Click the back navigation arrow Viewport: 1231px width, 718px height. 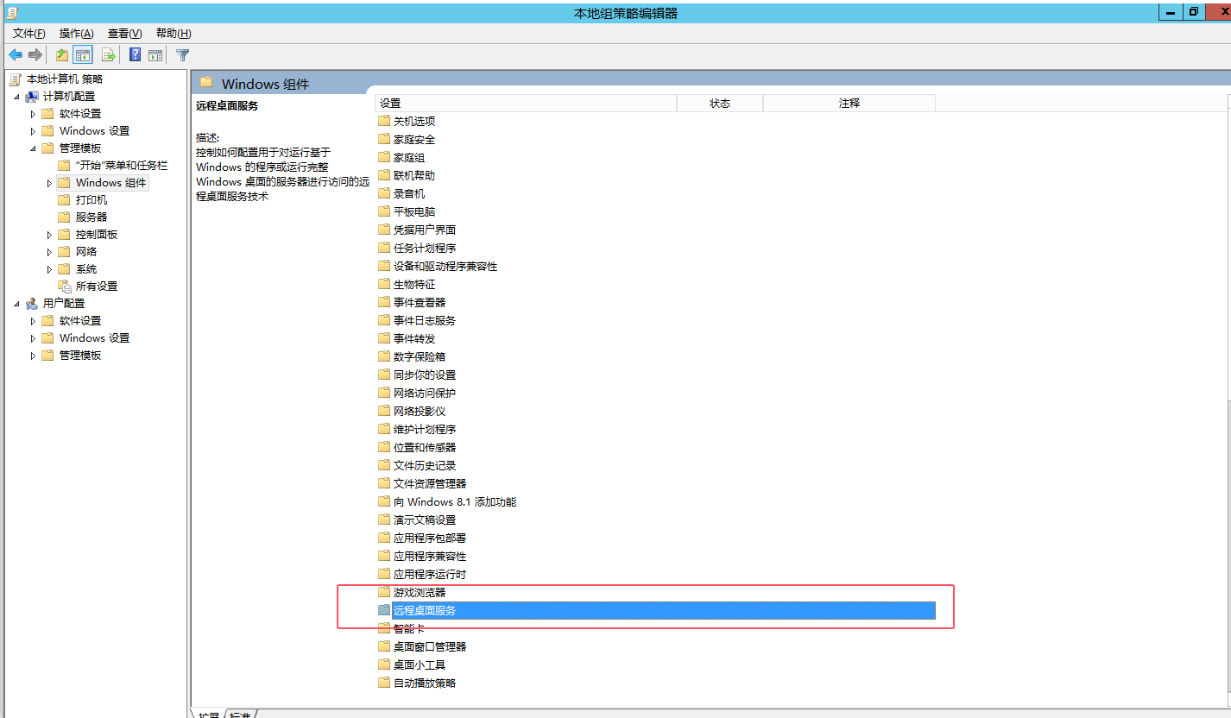point(15,54)
